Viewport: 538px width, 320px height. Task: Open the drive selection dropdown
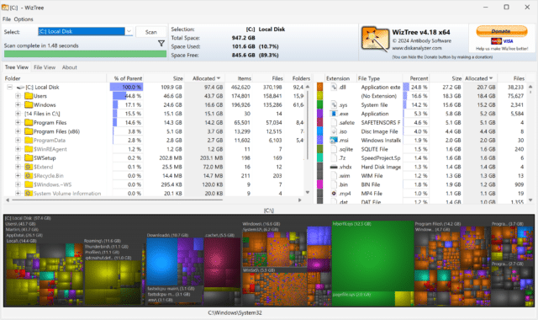pos(129,32)
